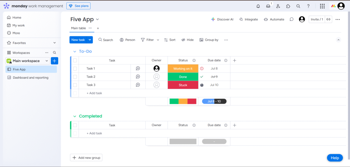Click the Integrate button
The image size is (350, 167).
tap(248, 20)
